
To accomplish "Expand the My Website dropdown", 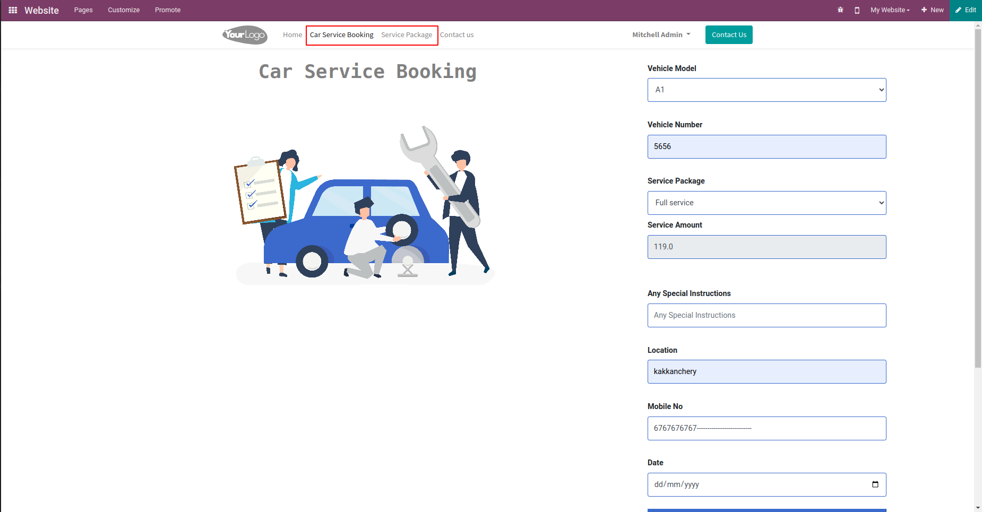I will tap(890, 10).
